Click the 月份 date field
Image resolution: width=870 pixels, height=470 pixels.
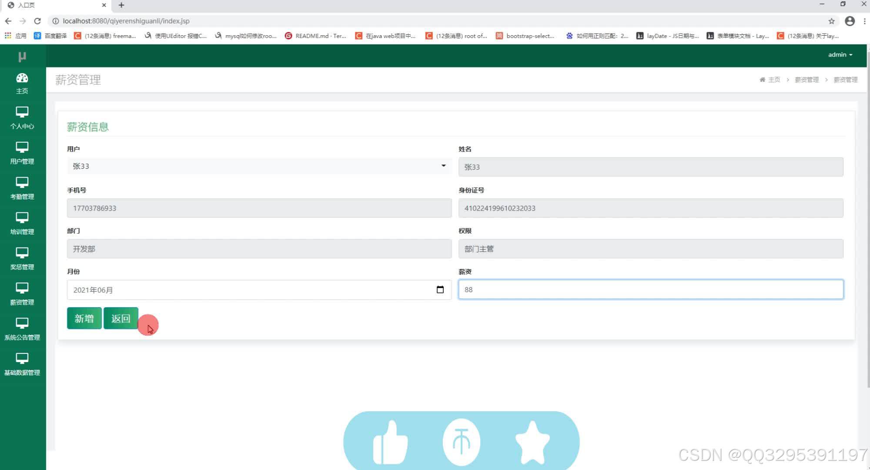point(259,290)
